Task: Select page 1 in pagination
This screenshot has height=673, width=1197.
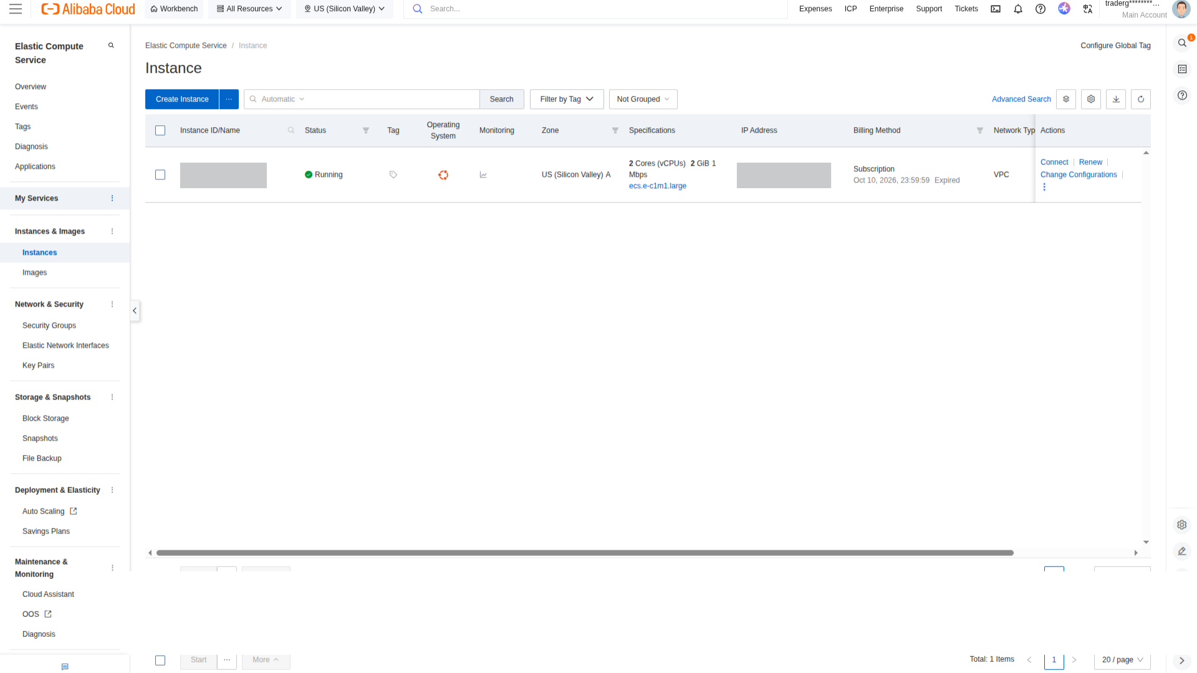Action: click(1054, 660)
